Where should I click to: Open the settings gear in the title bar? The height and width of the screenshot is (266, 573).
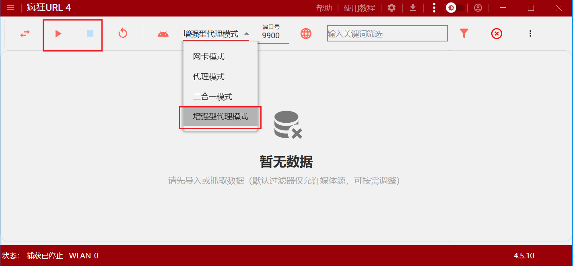click(391, 8)
